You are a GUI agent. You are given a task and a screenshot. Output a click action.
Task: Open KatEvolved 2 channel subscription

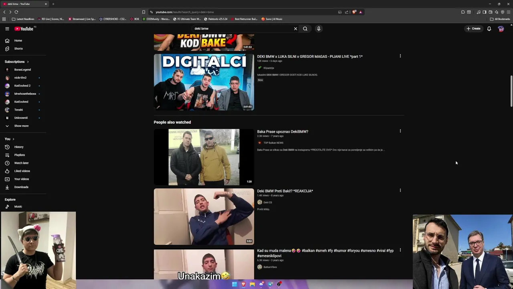click(23, 85)
